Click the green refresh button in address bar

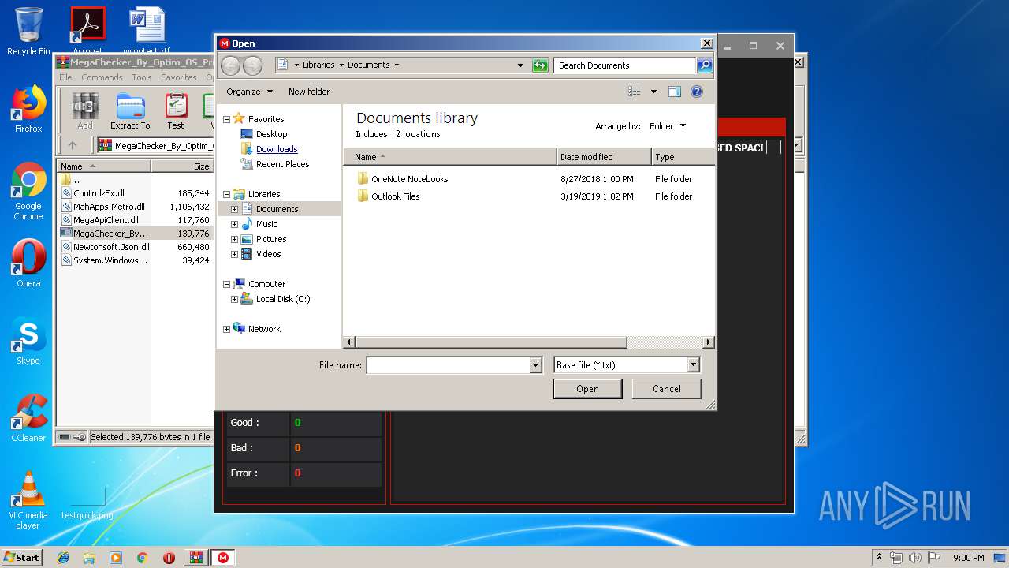click(x=540, y=65)
